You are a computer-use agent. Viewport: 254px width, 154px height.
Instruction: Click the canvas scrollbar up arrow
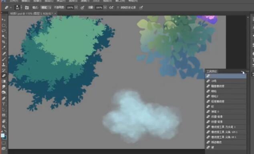248,17
